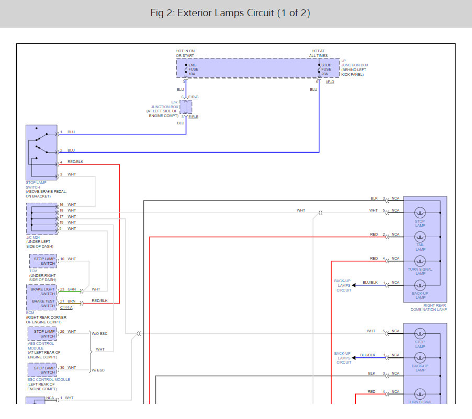Viewport: 472px width, 419px height.
Task: Click the ENG 10A fuse symbol
Action: [x=186, y=68]
